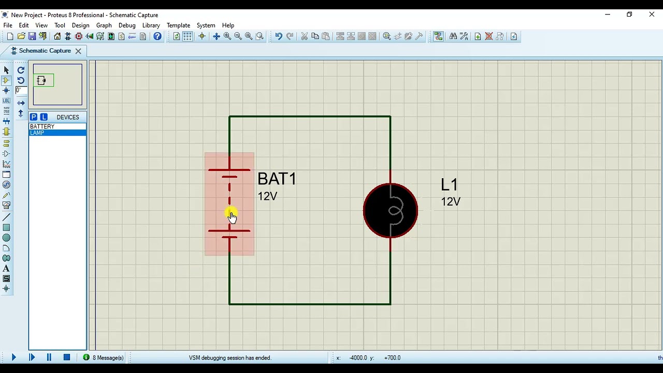Zoom out with the magnifier minus icon
The image size is (663, 373).
pyautogui.click(x=238, y=36)
